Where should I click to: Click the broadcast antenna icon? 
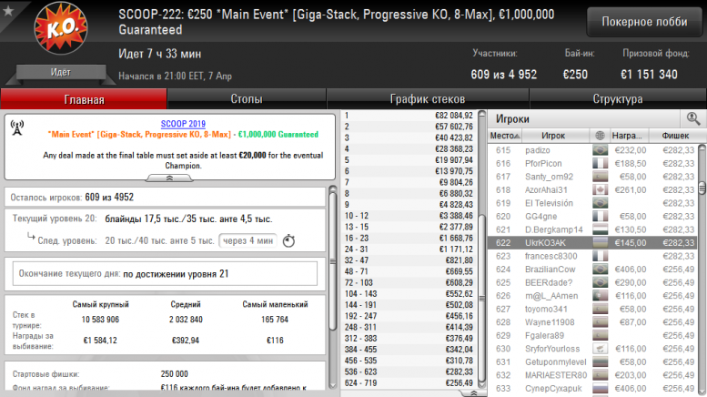click(x=17, y=128)
